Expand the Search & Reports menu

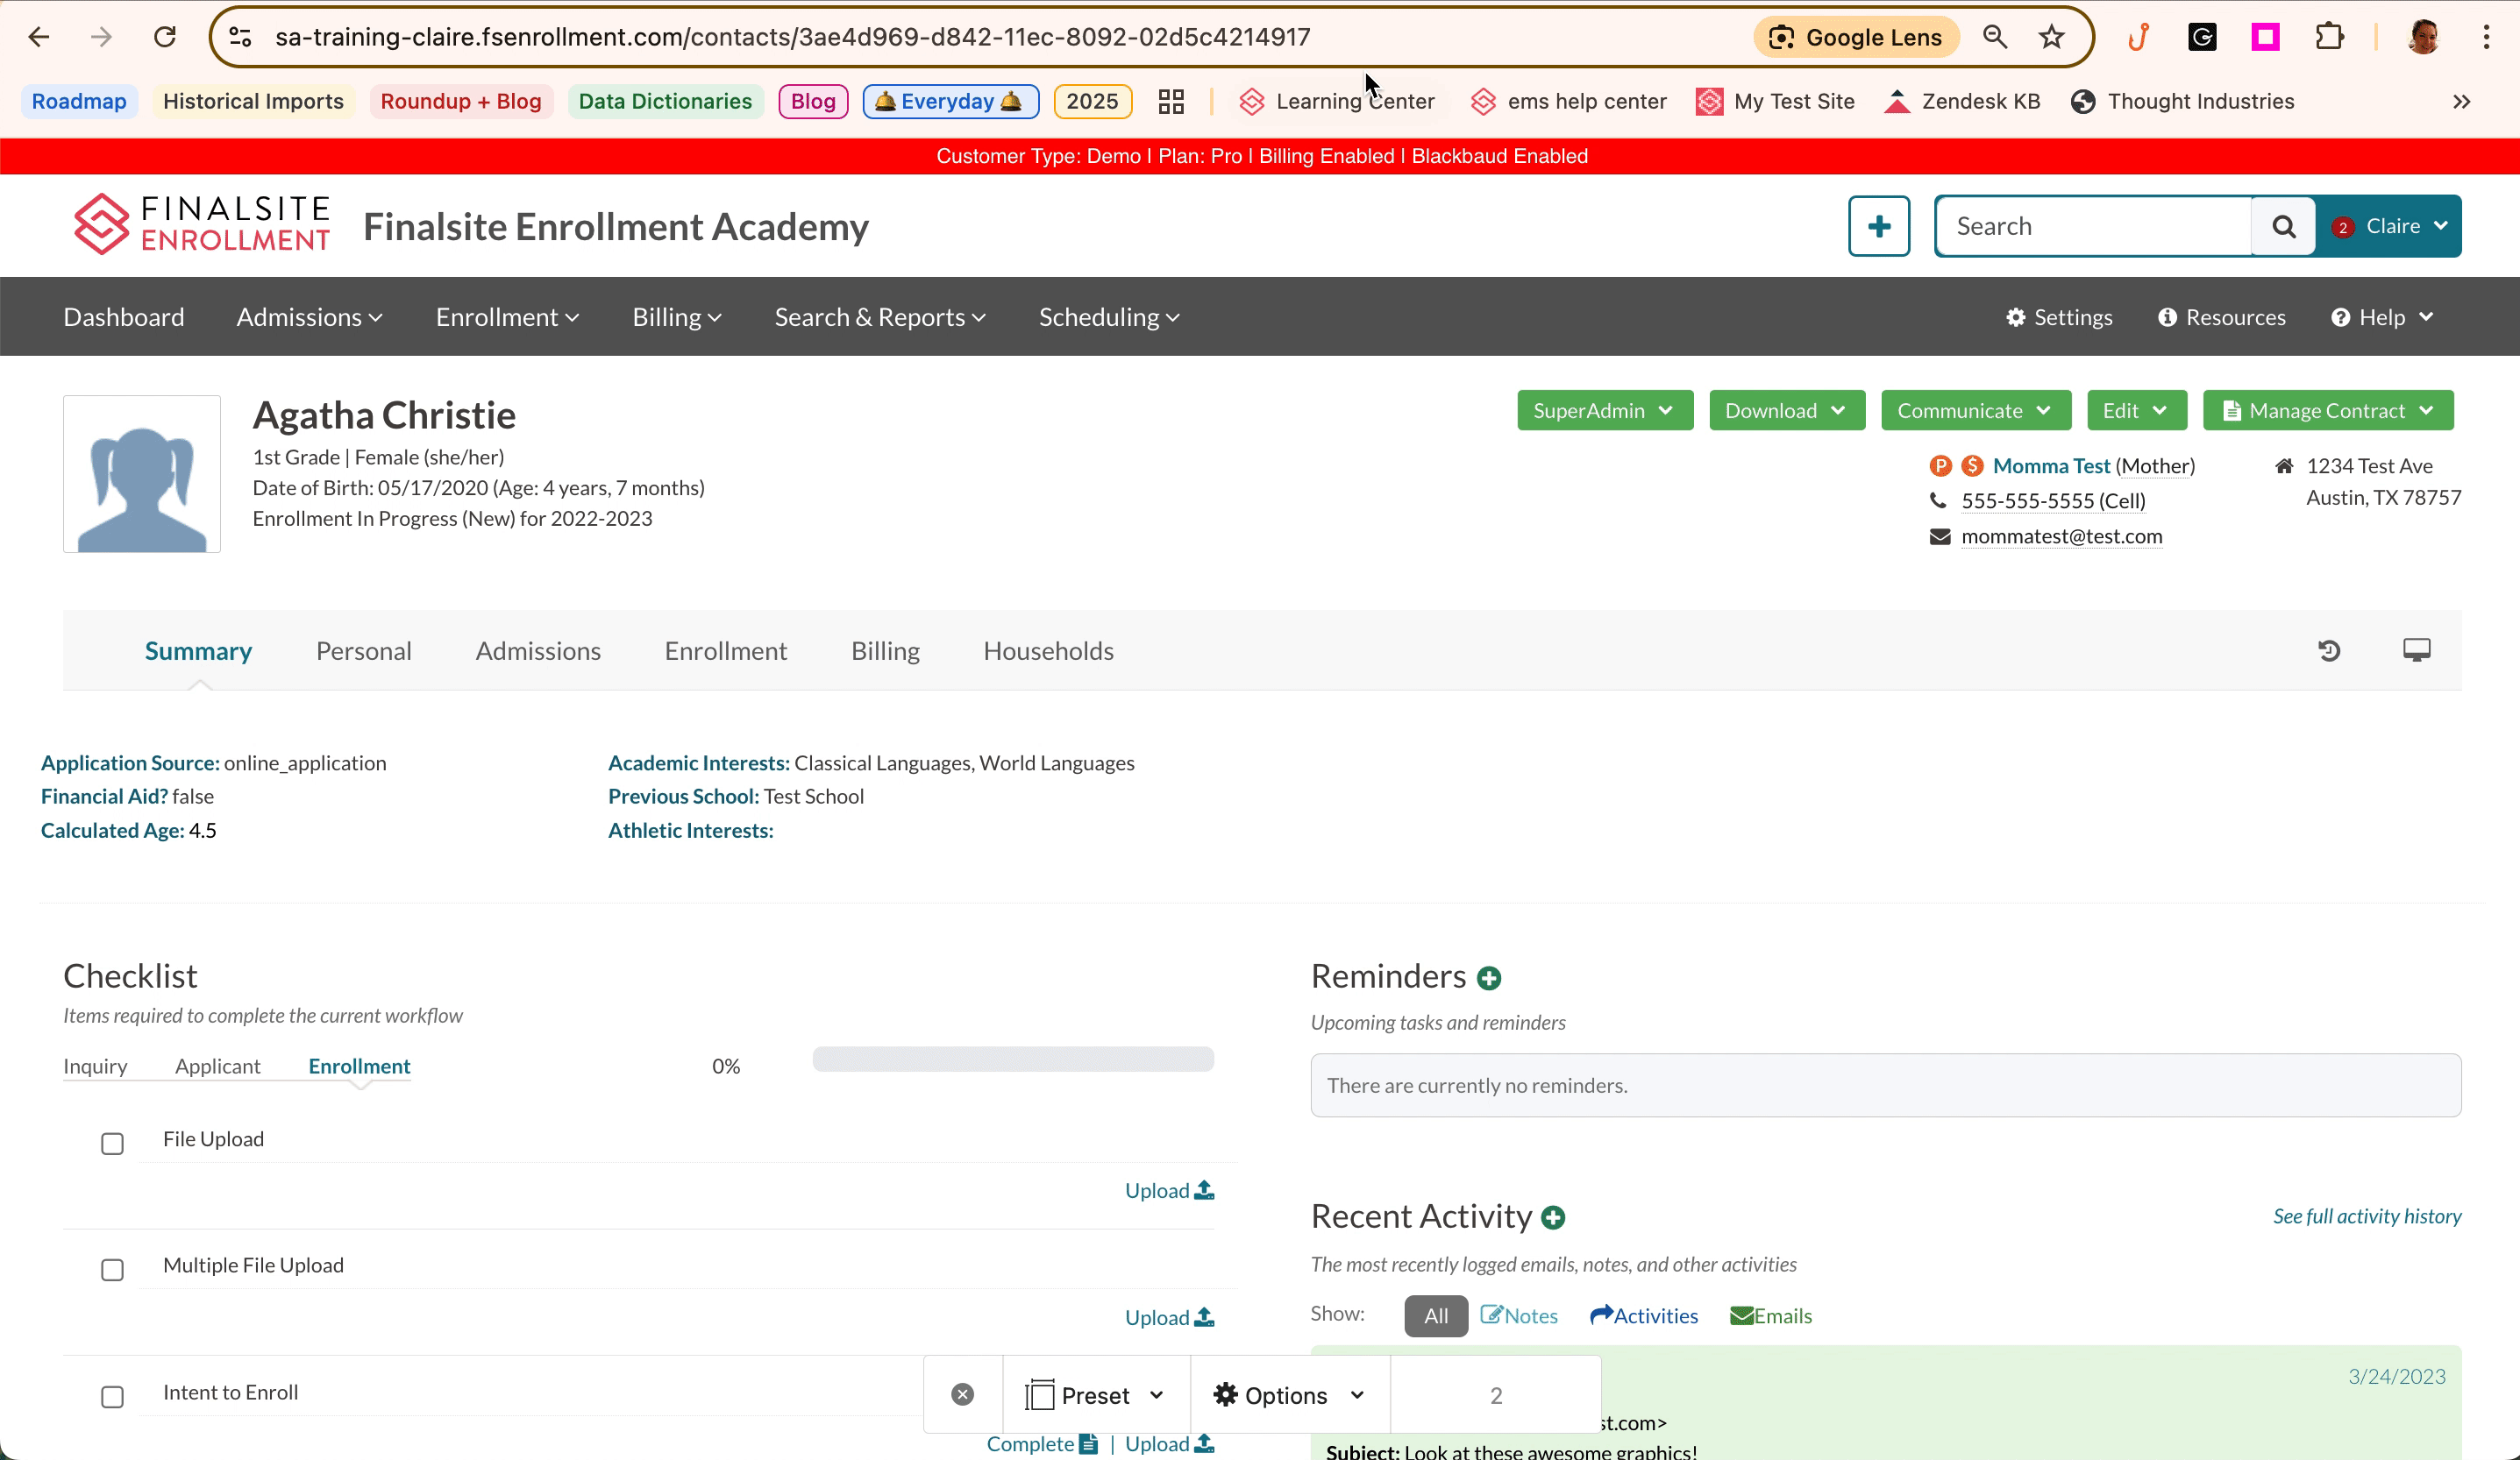tap(879, 316)
